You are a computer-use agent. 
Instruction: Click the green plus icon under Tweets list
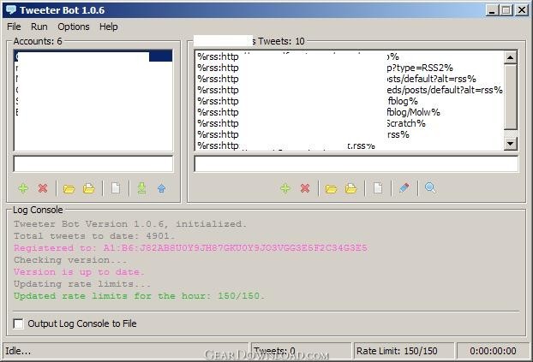(x=285, y=188)
